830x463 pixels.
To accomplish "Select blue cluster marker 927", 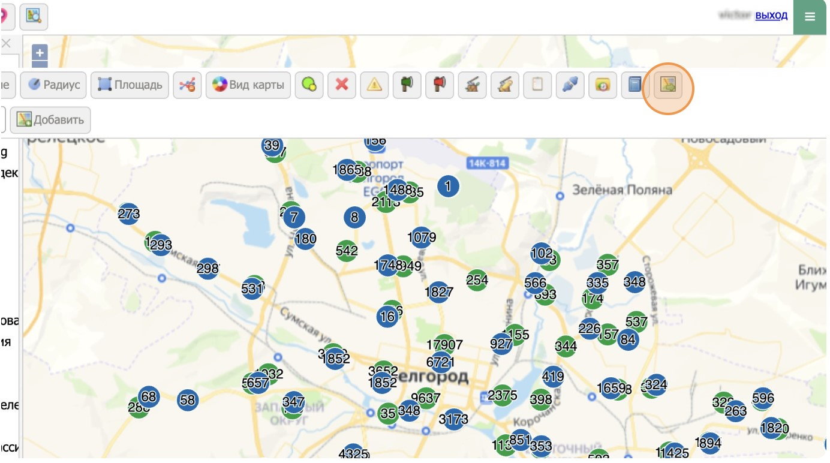I will click(x=501, y=344).
